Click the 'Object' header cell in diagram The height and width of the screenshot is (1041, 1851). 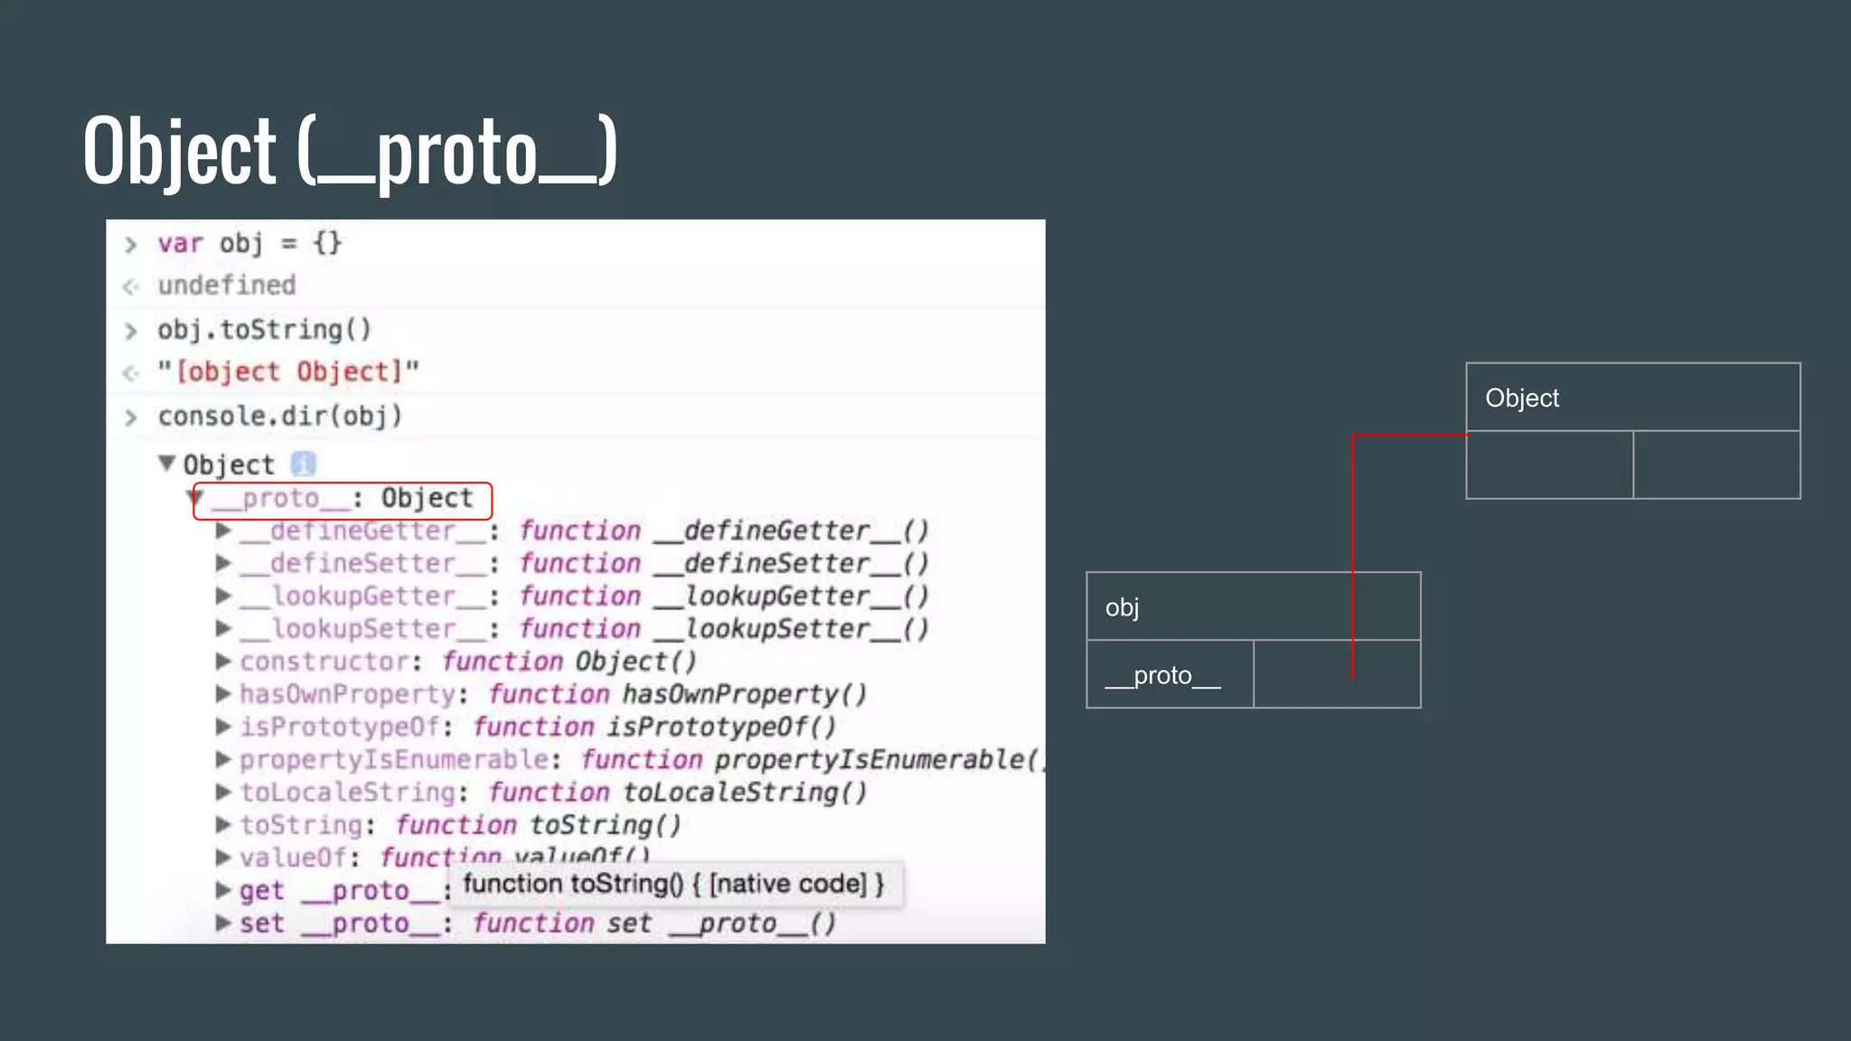1633,398
